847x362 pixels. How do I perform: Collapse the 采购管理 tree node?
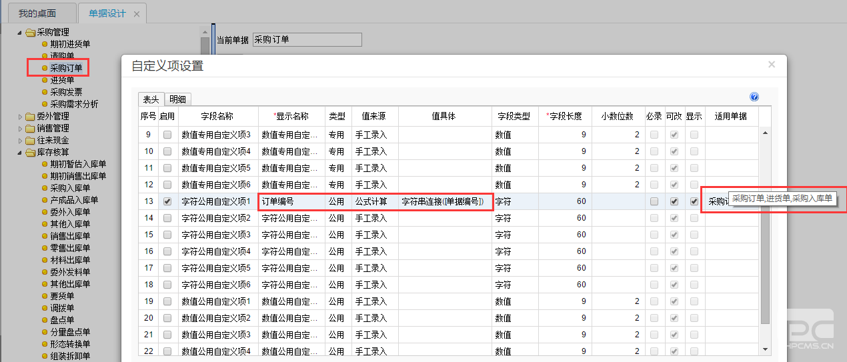point(20,32)
